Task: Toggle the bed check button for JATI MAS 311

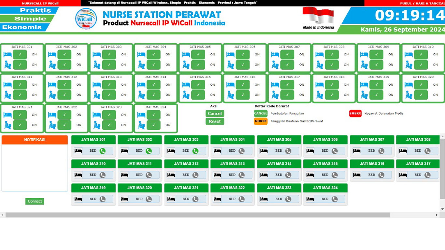Action: pyautogui.click(x=20, y=85)
